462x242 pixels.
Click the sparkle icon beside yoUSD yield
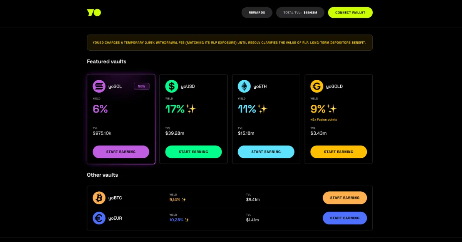191,109
